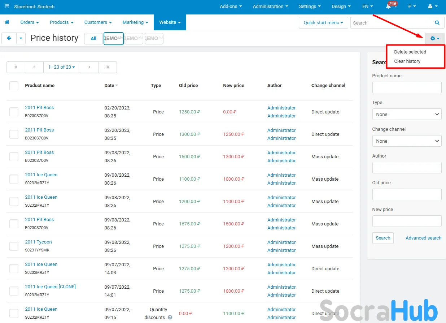Open the Add-ons menu
The height and width of the screenshot is (323, 446).
[x=231, y=7]
